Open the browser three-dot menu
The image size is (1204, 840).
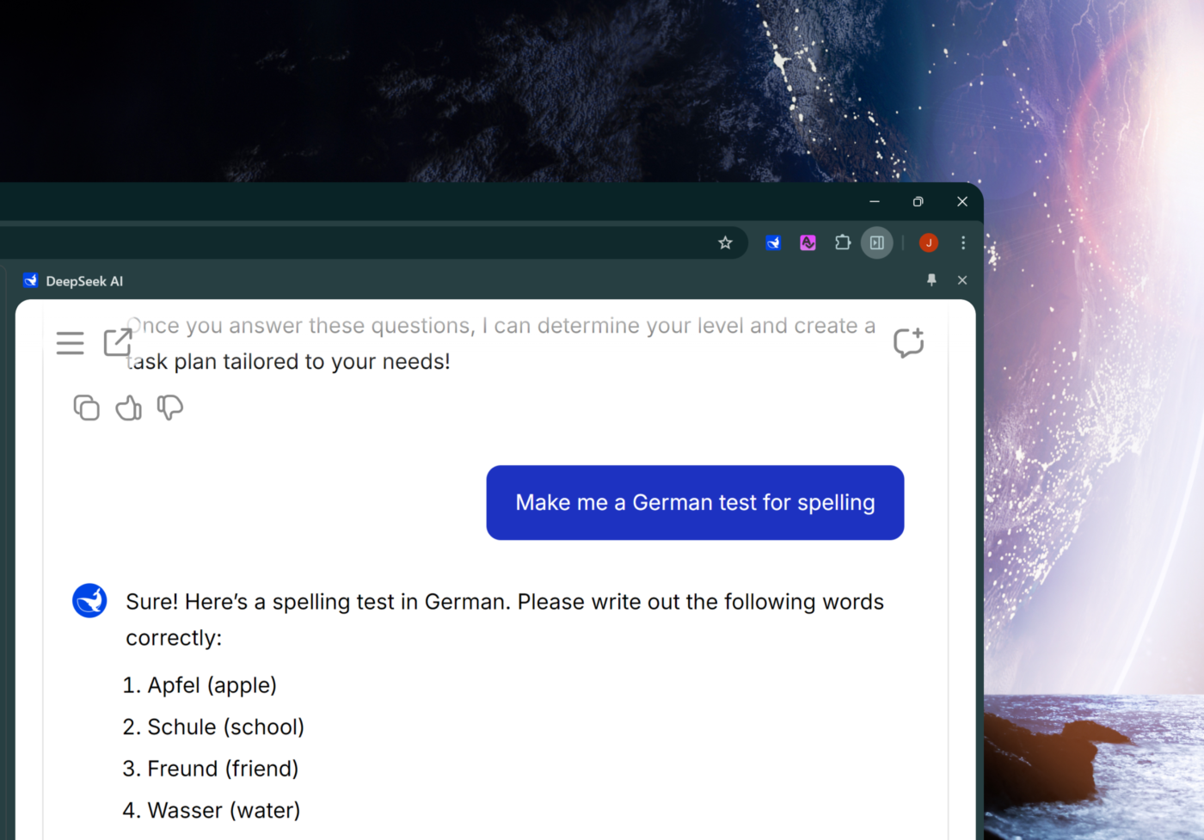963,242
